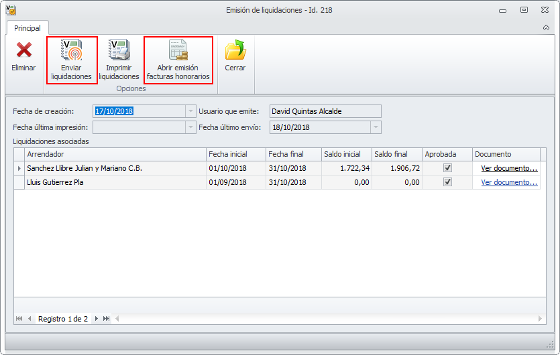The image size is (560, 355).
Task: Click scroll left arrow of grid scrollbar
Action: pos(117,319)
